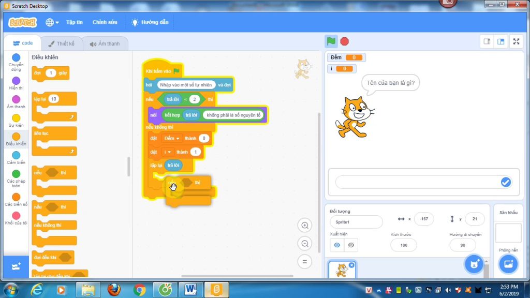Hide the sprite with crossed-eye icon

(351, 245)
